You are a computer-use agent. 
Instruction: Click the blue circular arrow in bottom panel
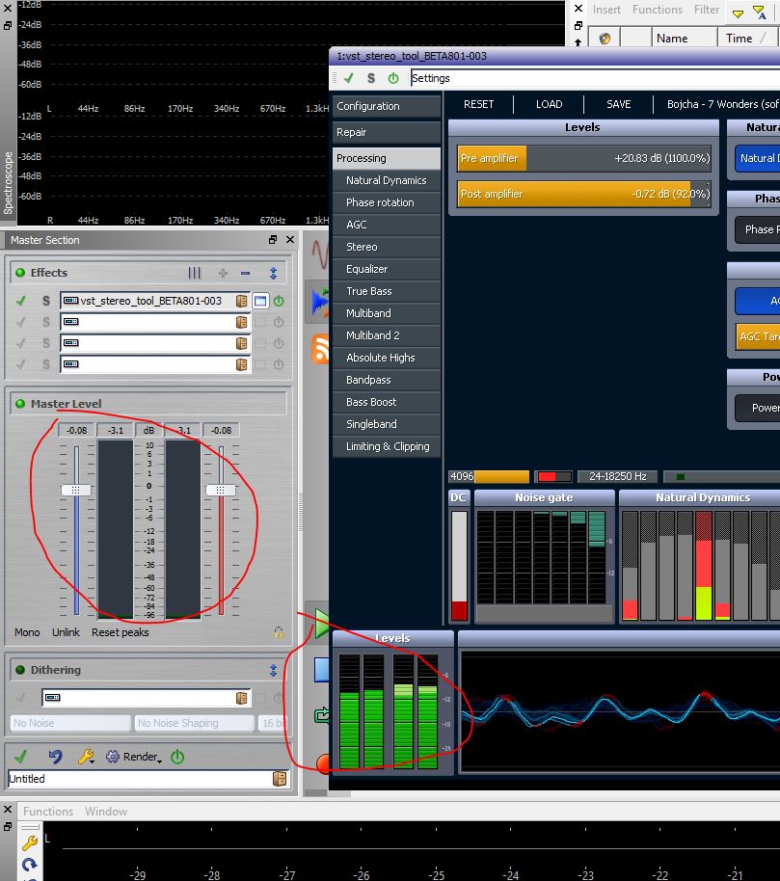point(29,865)
